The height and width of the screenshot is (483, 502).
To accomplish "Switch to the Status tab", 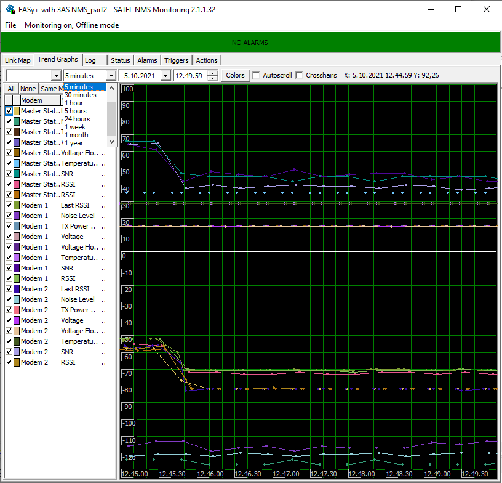I will (121, 60).
